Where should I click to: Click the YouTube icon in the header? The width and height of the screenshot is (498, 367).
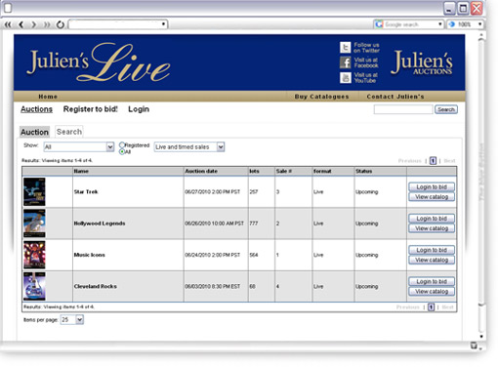pyautogui.click(x=346, y=78)
